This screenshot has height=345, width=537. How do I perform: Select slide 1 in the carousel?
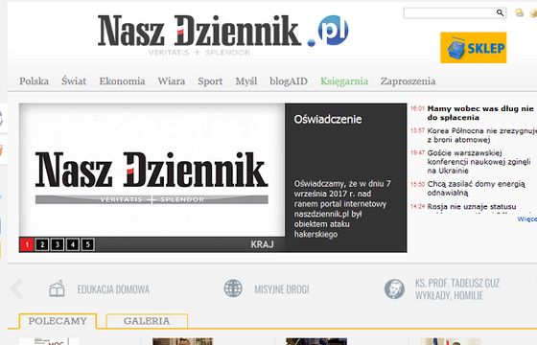click(27, 244)
